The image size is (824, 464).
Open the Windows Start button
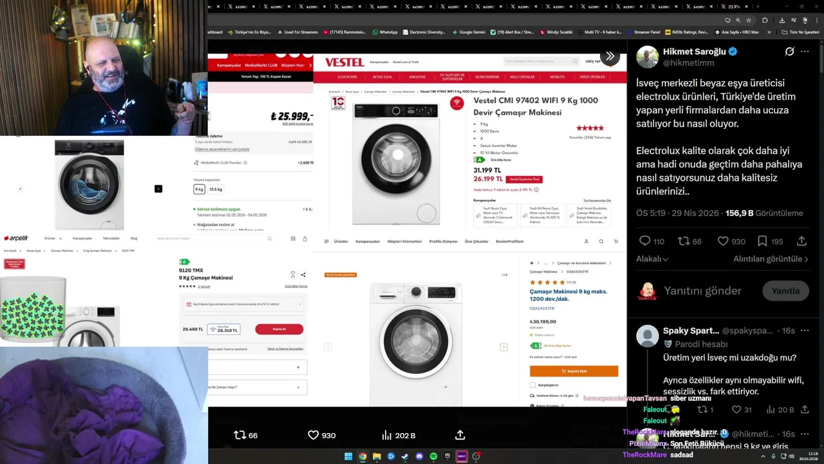point(348,456)
